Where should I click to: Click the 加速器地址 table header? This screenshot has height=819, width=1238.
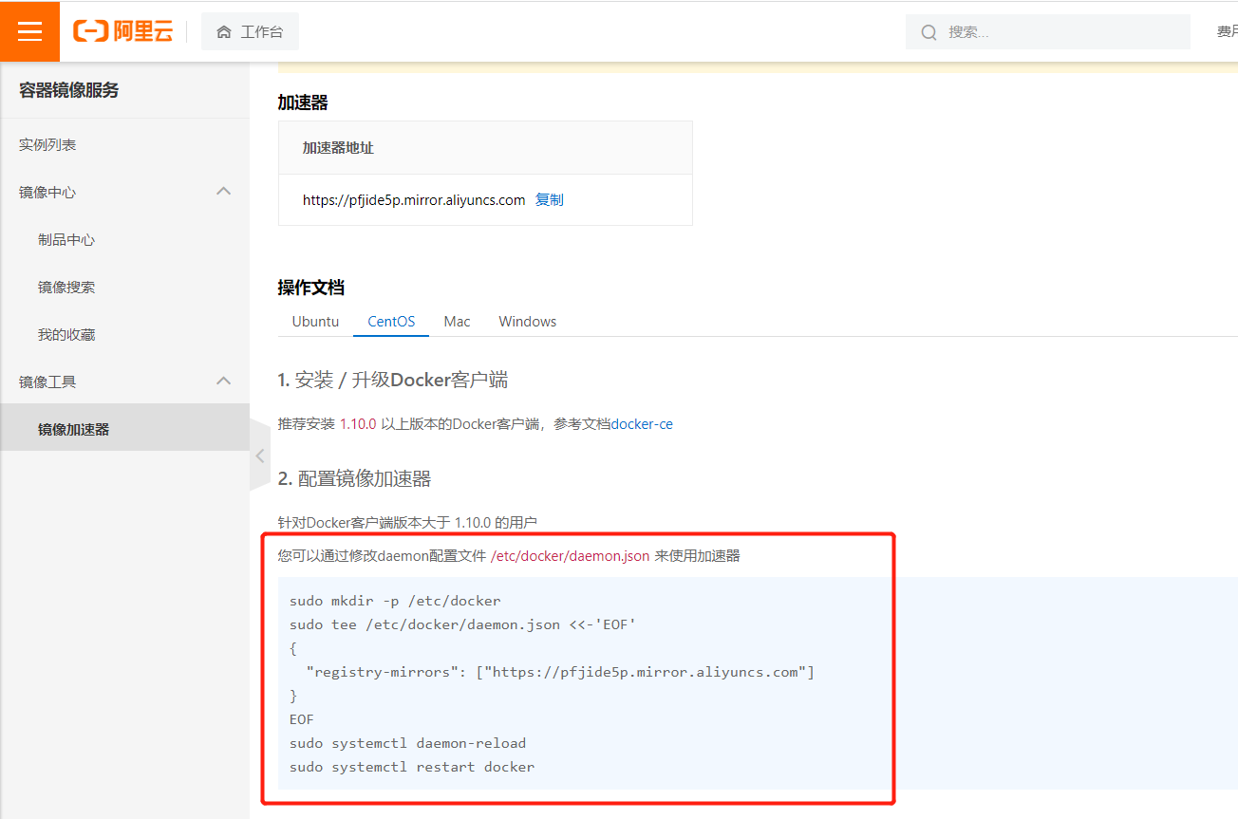[338, 148]
